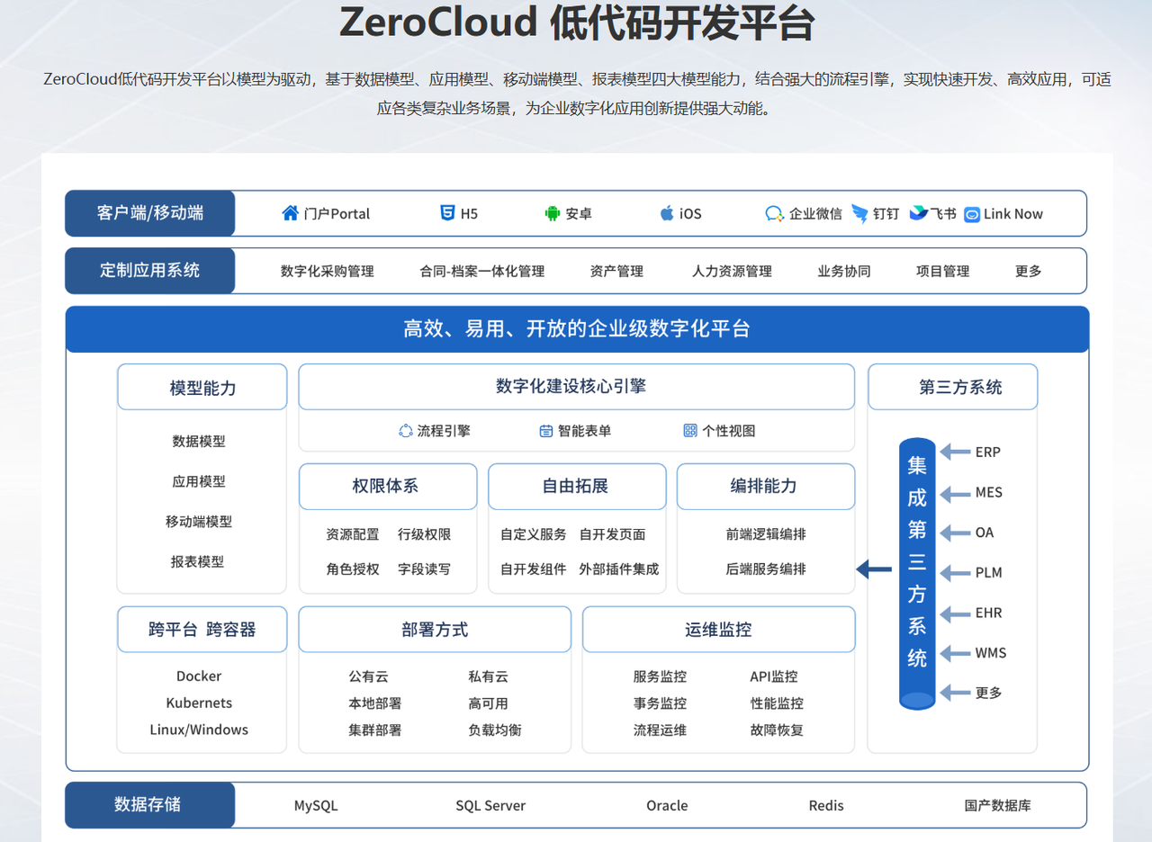Screen dimensions: 1152x842
Task: Click the arrow icon beside 第三方 更多
Action: pos(954,693)
